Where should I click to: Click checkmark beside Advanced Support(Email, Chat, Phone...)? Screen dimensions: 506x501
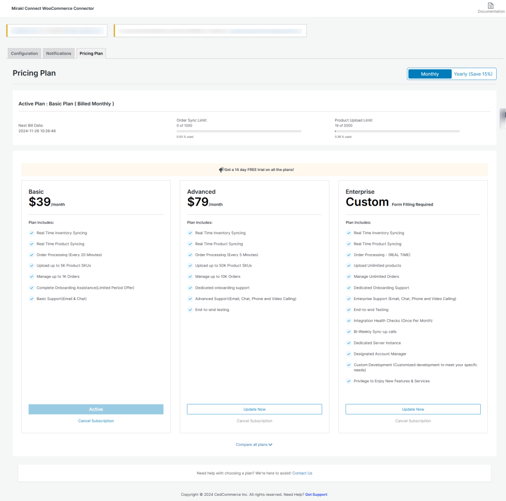point(190,299)
